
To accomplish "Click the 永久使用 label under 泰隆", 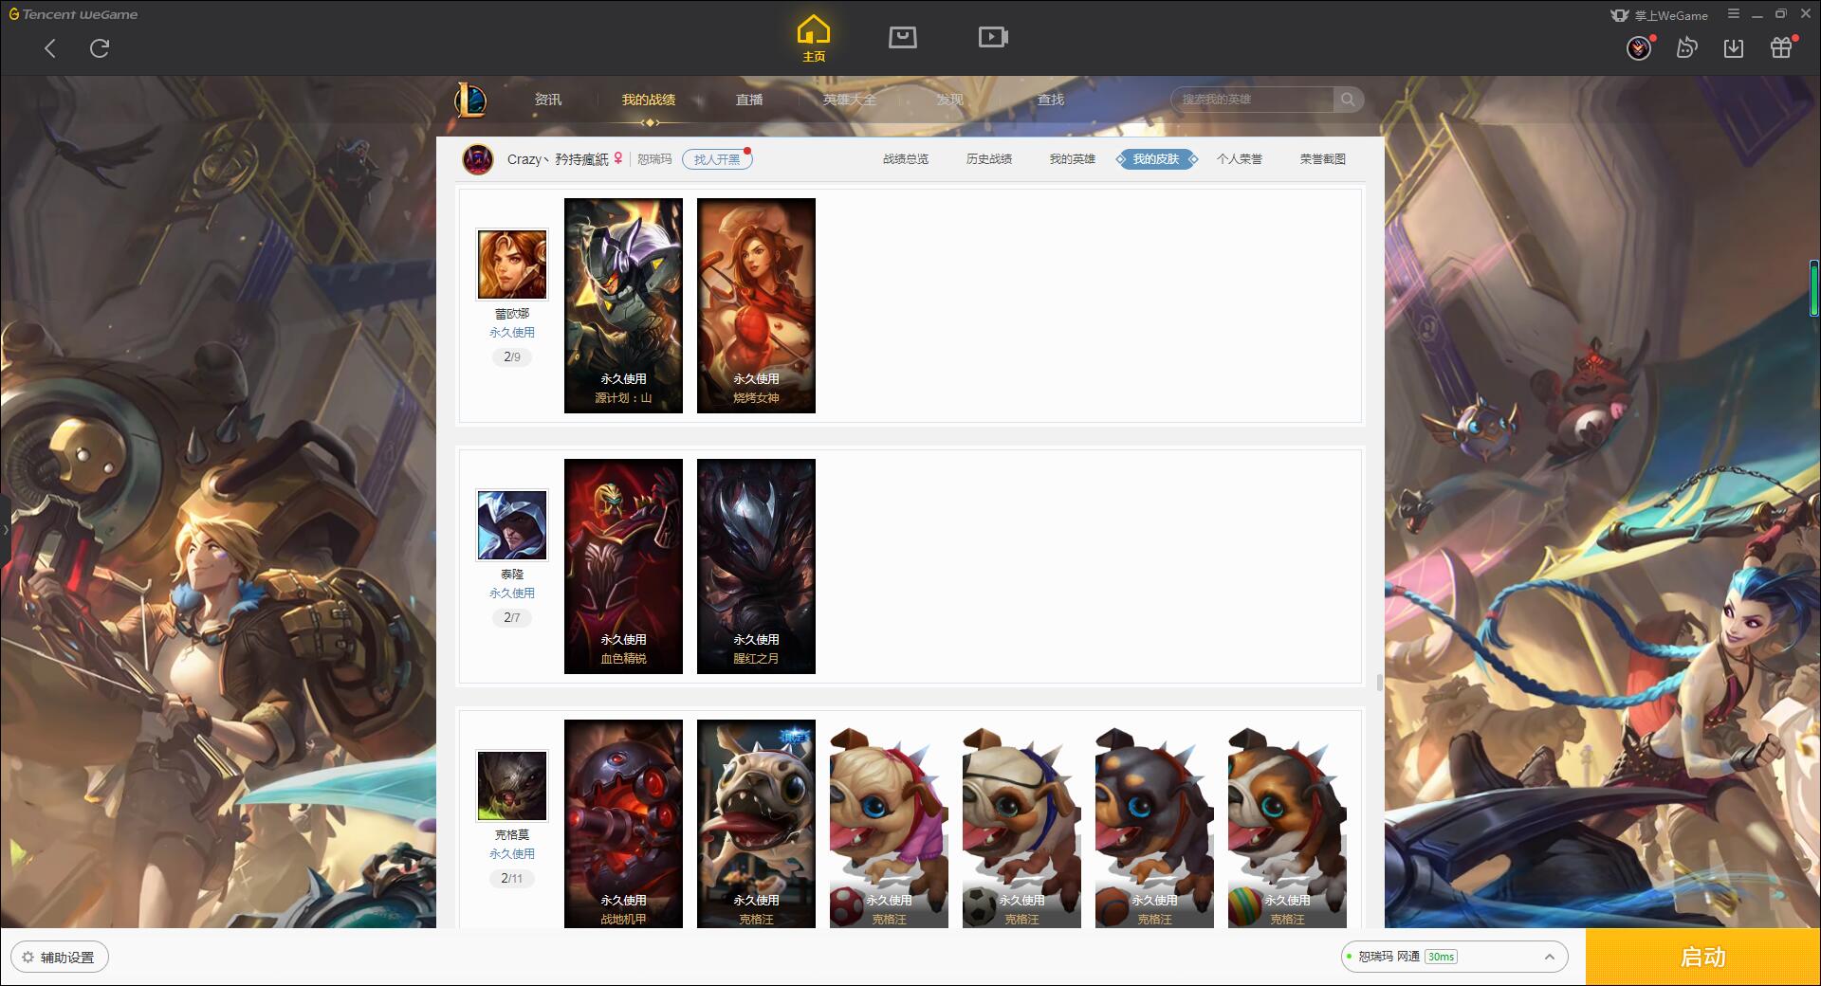I will point(512,593).
